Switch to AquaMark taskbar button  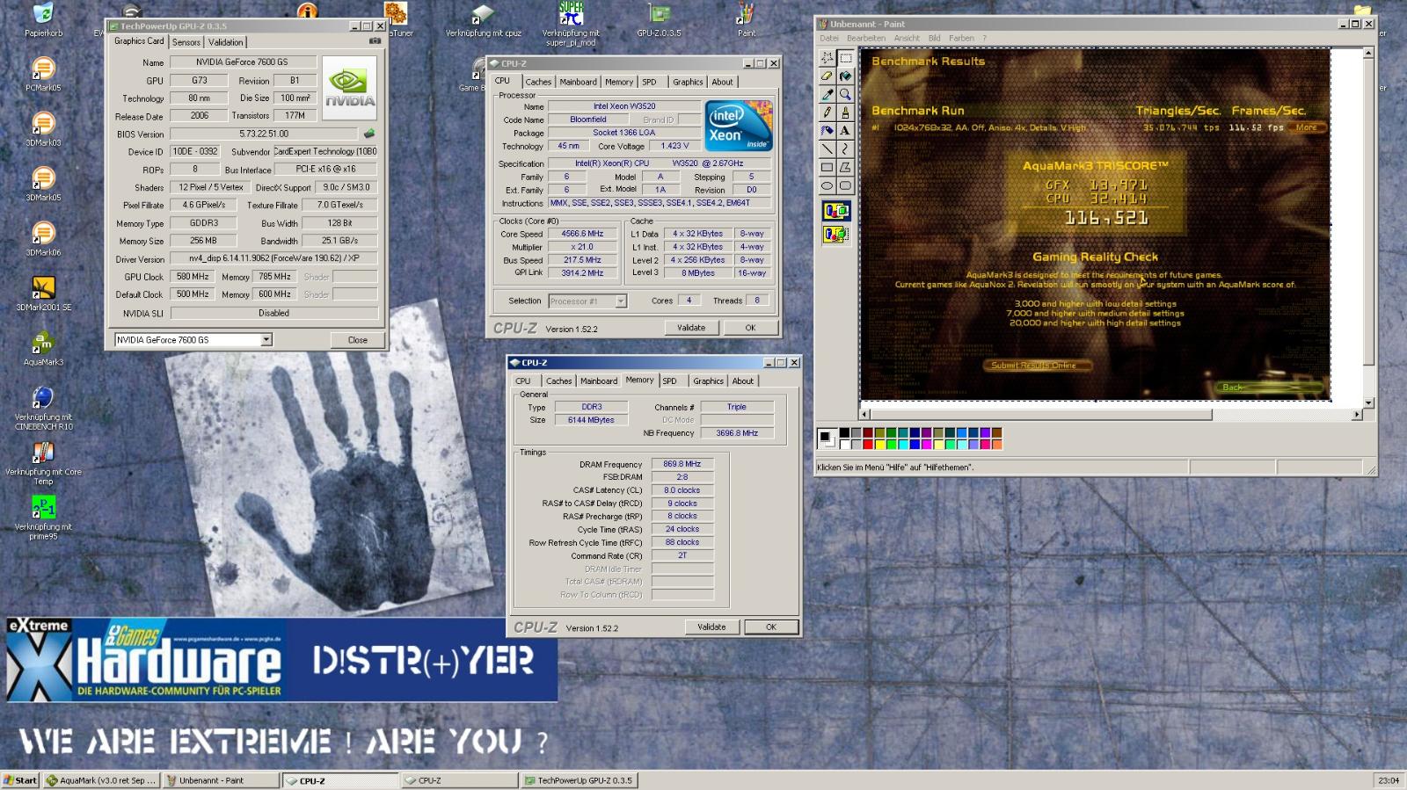(x=102, y=780)
